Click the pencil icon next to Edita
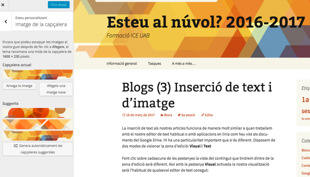310x177 pixels. point(202,115)
